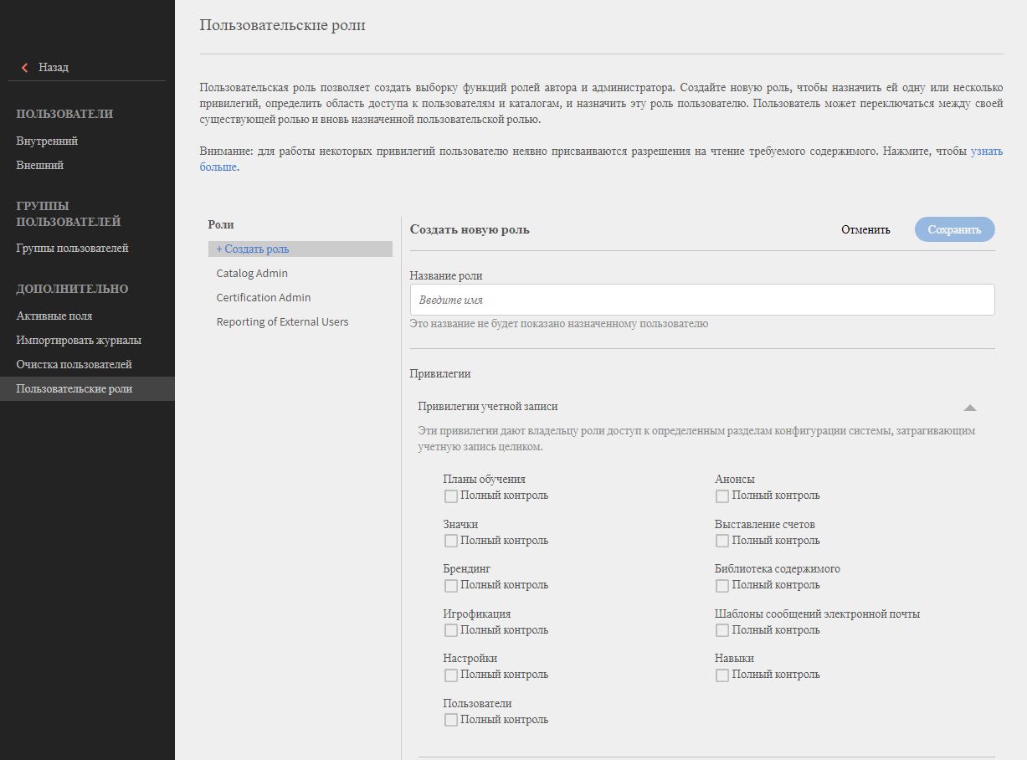Enable full control for Навыки
The width and height of the screenshot is (1027, 760).
click(722, 675)
